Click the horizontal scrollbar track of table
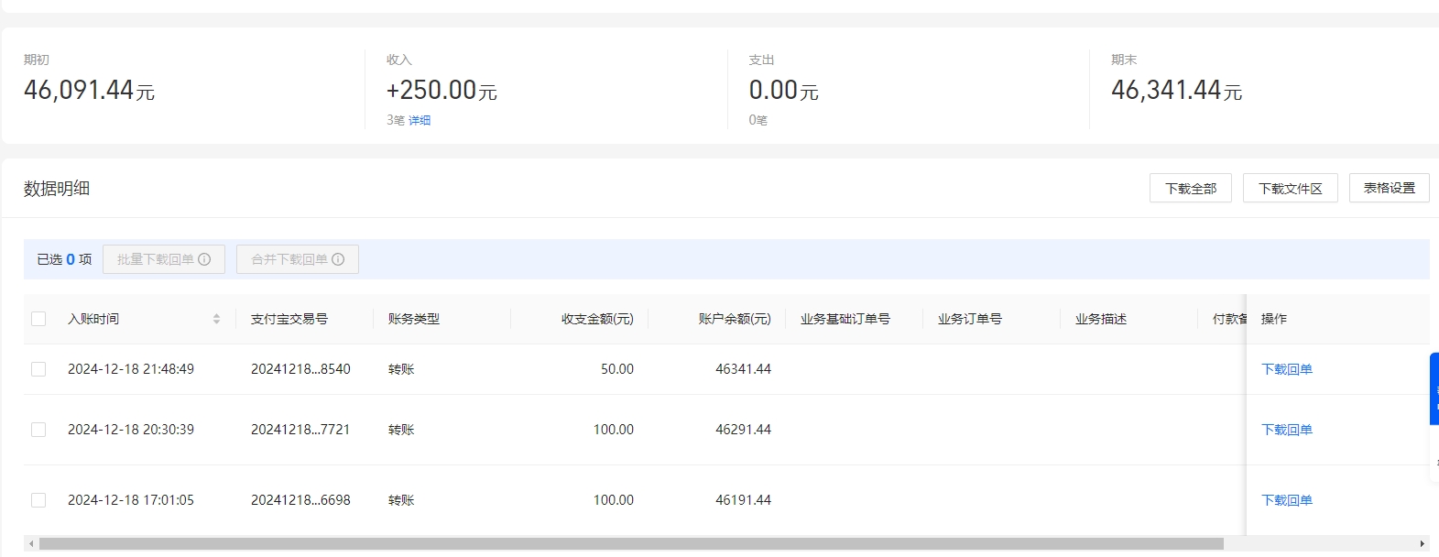 [1319, 543]
